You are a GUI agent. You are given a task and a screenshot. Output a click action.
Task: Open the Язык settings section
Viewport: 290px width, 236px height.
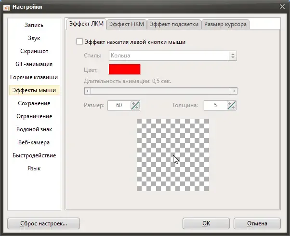click(34, 168)
